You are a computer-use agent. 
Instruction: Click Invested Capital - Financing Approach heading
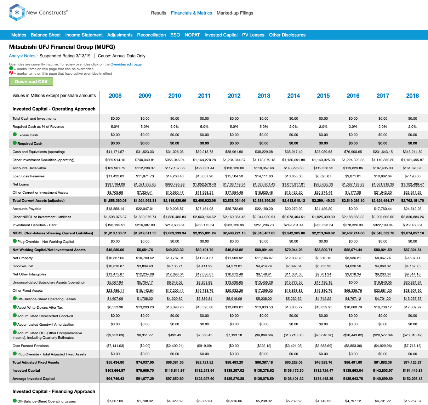[54, 391]
